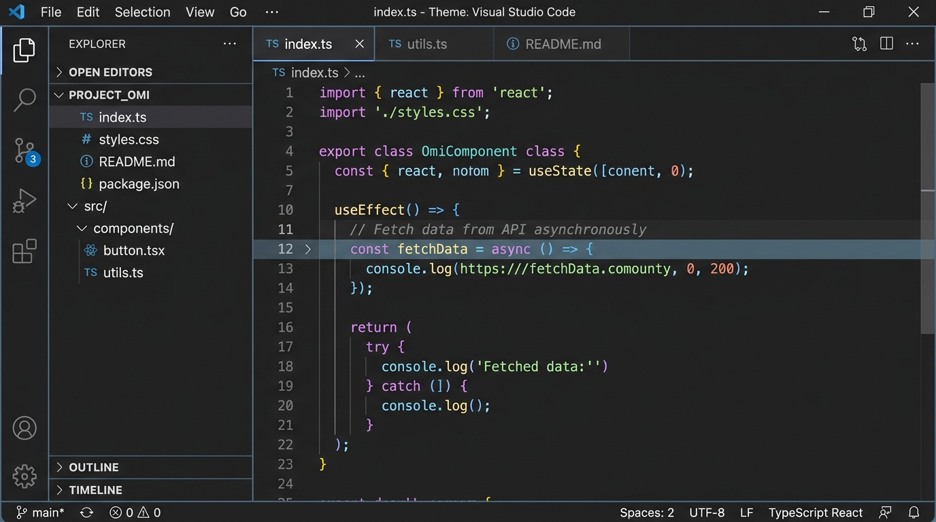Open package.json in the explorer
This screenshot has height=522, width=936.
151,184
